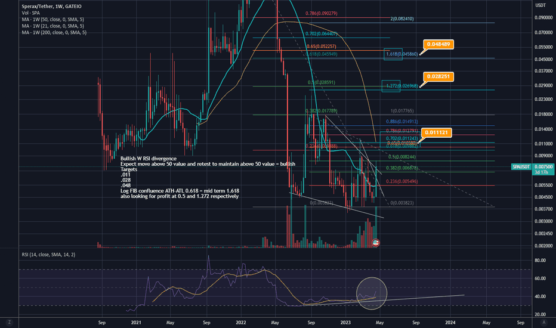Click the 'Bullish W RSI divergence' note line

(148, 159)
